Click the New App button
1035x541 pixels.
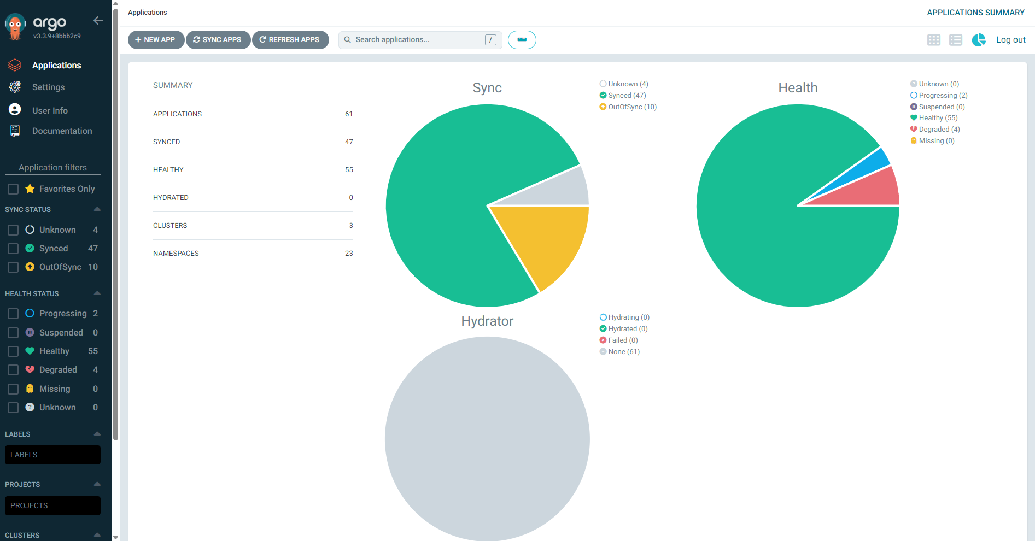coord(156,40)
